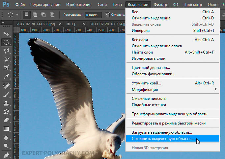Screen dimensions: 225x159
Task: Switch to tab 2017-02-20_180334
Action: tap(108, 24)
